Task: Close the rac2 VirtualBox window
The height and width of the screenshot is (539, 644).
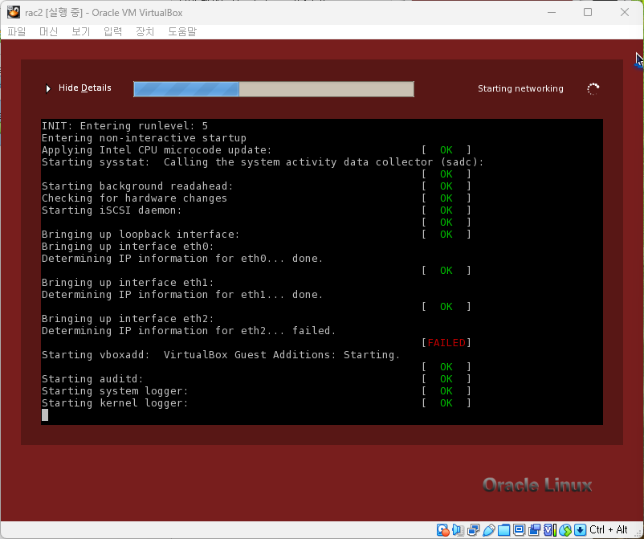Action: 625,12
